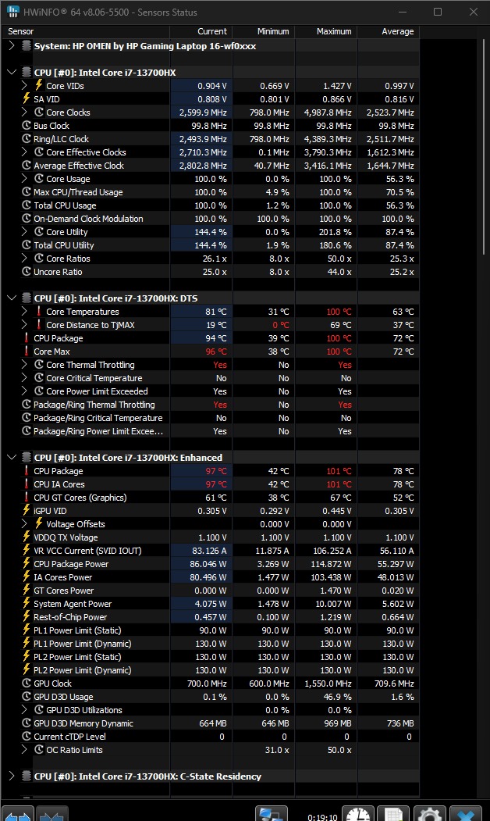Click the HWiNFO app icon in title bar
490x821 pixels.
coord(12,12)
